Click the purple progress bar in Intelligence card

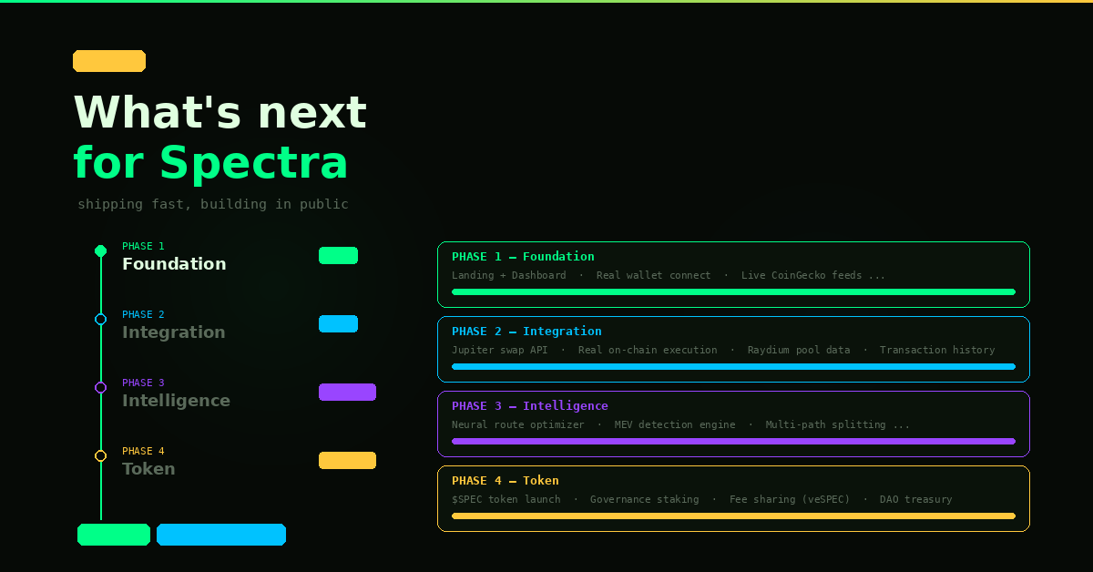[x=733, y=442]
